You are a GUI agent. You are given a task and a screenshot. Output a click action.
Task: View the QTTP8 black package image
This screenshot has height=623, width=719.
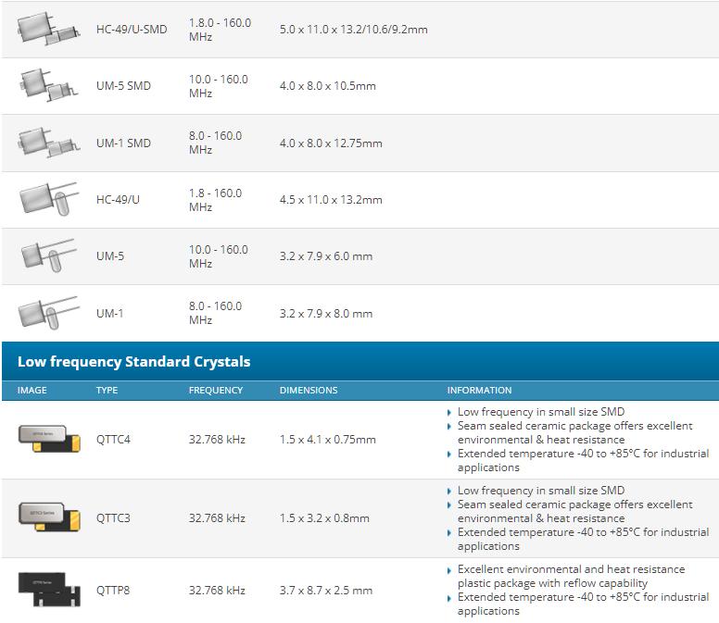pos(48,590)
